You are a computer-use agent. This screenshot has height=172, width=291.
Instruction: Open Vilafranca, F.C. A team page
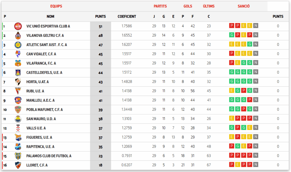(x=41, y=63)
